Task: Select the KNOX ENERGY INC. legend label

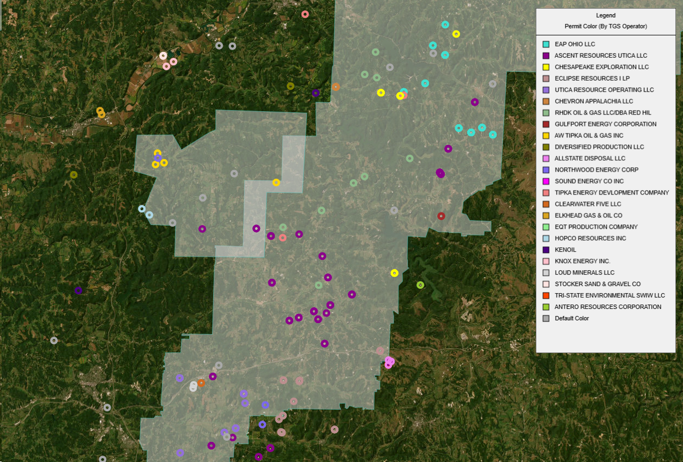Action: (x=582, y=262)
